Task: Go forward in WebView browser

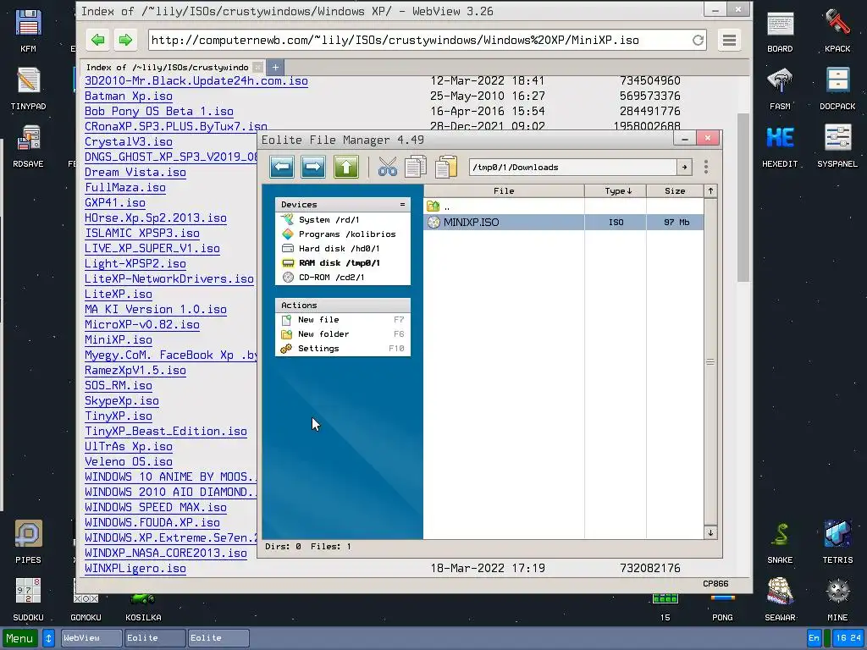Action: [x=125, y=40]
